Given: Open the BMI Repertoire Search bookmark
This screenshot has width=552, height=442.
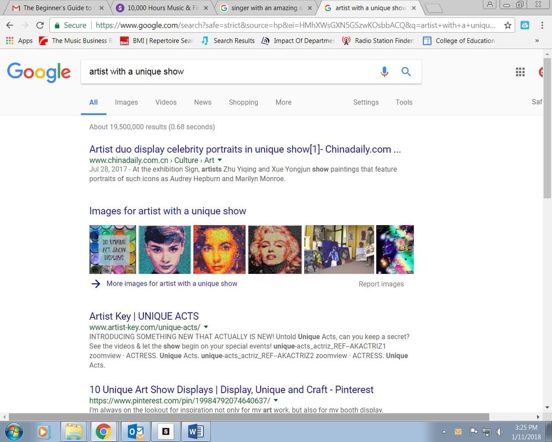Looking at the screenshot, I should pyautogui.click(x=156, y=41).
